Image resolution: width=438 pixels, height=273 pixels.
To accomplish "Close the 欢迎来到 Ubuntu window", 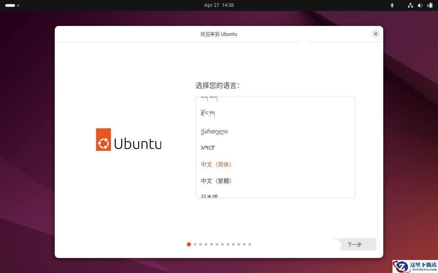I will click(376, 34).
